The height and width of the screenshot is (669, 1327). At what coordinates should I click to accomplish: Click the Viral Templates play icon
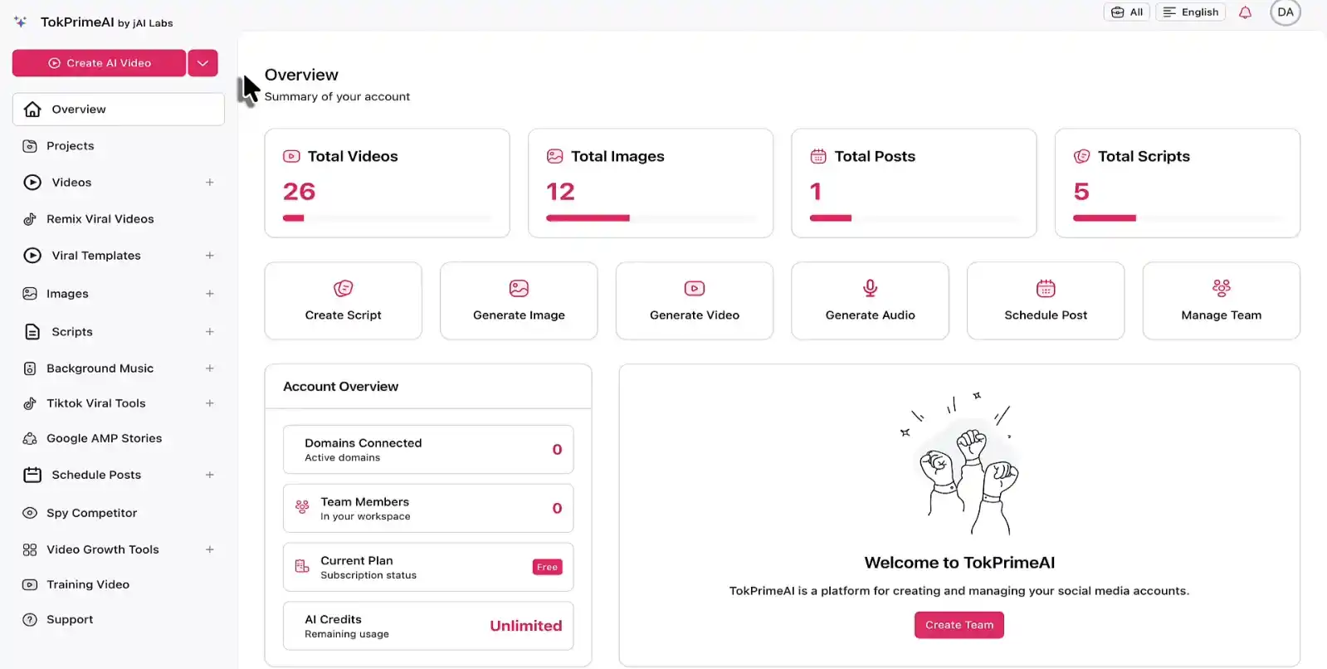32,256
